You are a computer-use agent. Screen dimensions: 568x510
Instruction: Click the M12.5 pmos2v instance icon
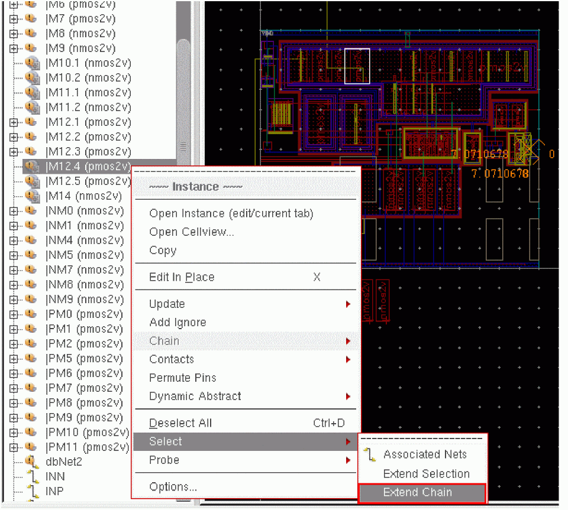(x=33, y=181)
